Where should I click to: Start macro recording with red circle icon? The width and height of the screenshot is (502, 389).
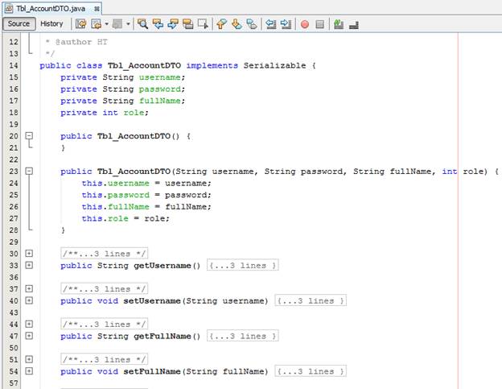(305, 24)
